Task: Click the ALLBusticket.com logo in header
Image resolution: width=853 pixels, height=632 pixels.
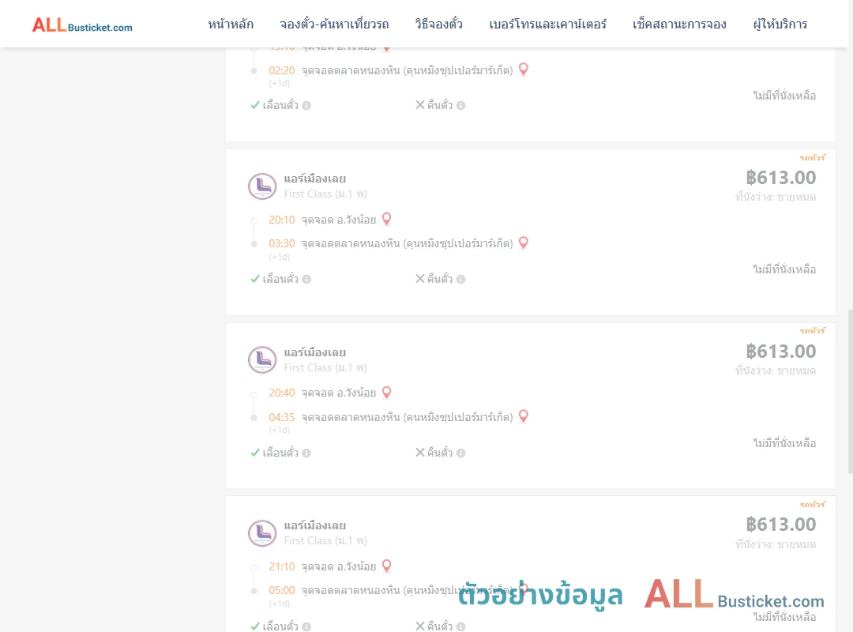Action: (x=82, y=25)
